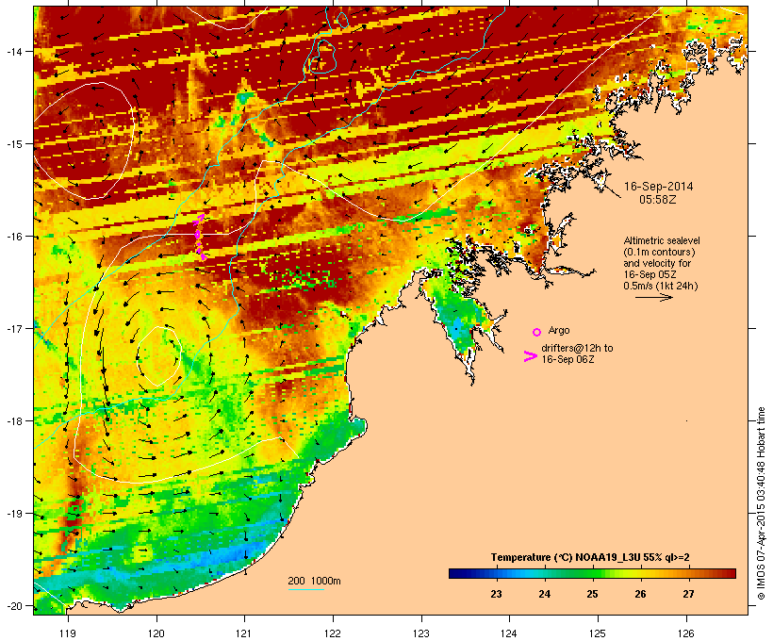Screen dimensions: 773x641
Task: Click the 'drifters@12h to' label
Action: (x=577, y=348)
